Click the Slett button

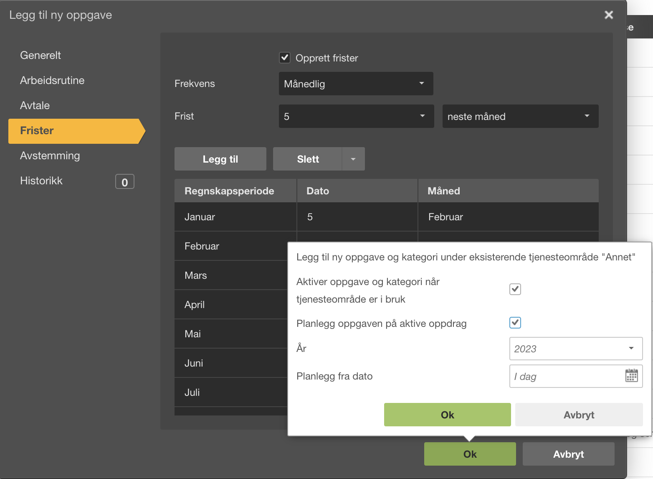(x=308, y=159)
